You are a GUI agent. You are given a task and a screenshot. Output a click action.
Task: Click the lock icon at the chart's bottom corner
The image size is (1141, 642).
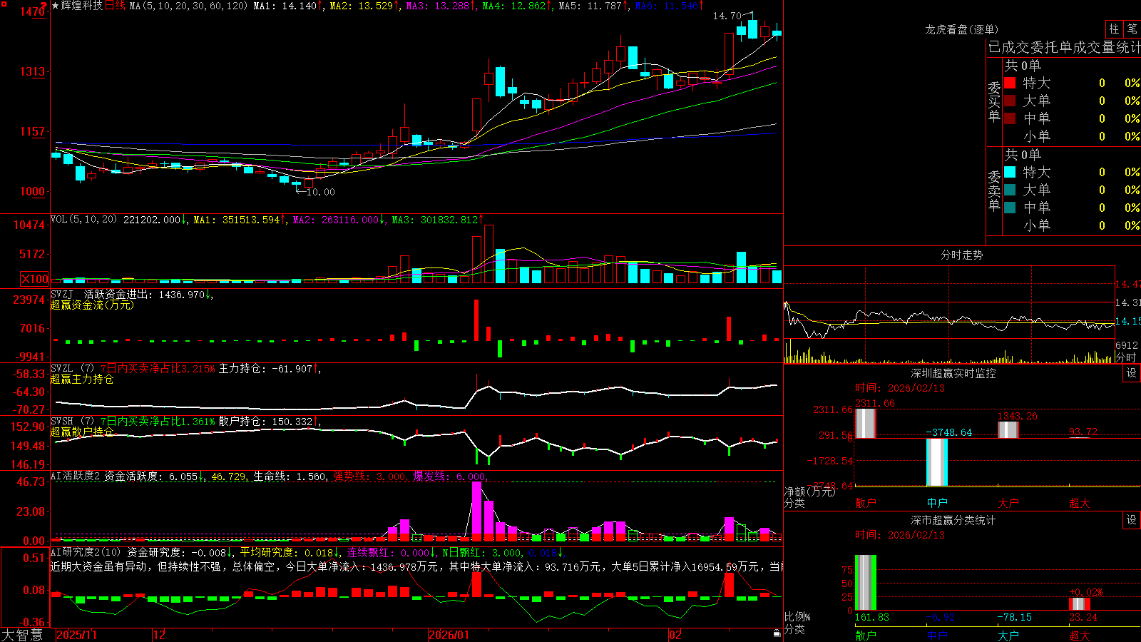point(777,633)
